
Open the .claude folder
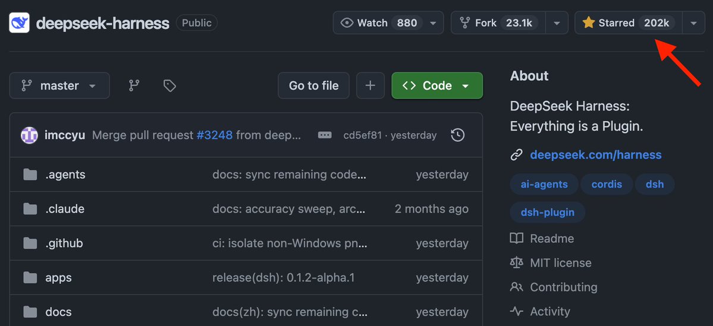(x=65, y=209)
